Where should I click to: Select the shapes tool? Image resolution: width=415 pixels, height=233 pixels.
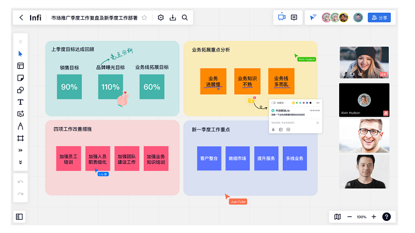[20, 90]
